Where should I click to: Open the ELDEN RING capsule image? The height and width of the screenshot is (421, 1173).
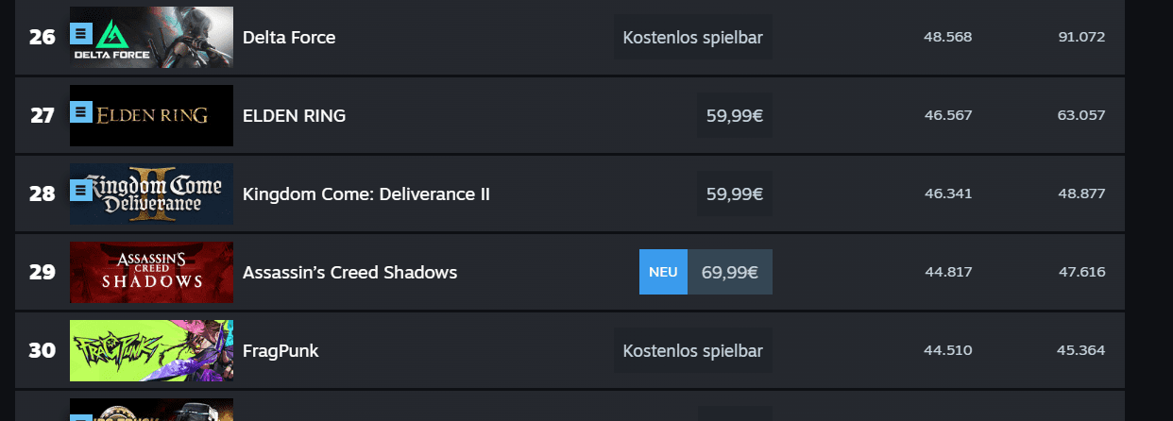click(x=151, y=116)
